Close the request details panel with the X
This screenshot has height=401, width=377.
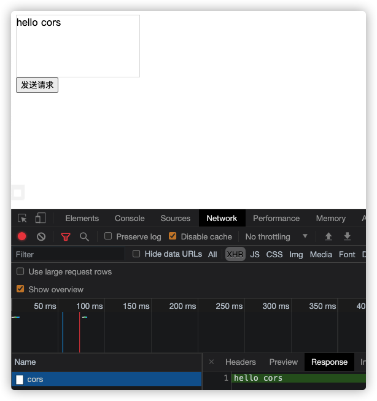click(x=211, y=362)
